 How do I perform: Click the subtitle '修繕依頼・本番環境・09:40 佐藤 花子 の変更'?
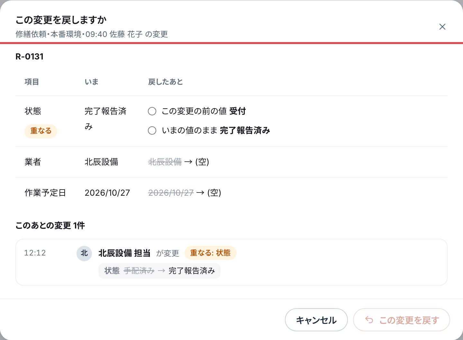(x=92, y=34)
